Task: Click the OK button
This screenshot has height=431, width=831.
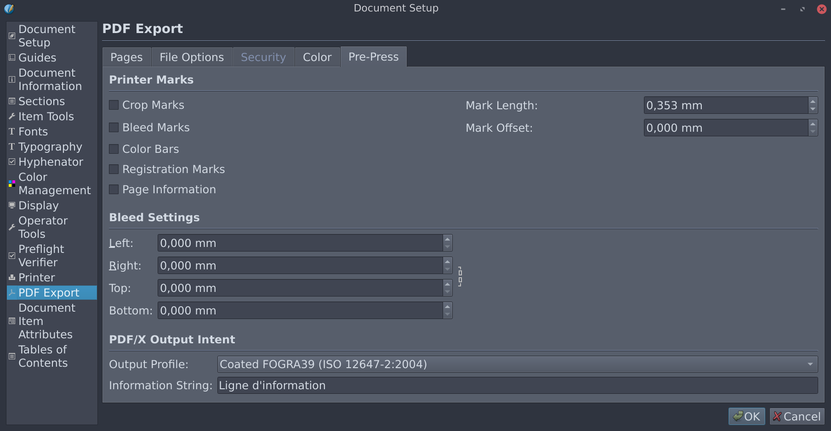Action: 746,416
